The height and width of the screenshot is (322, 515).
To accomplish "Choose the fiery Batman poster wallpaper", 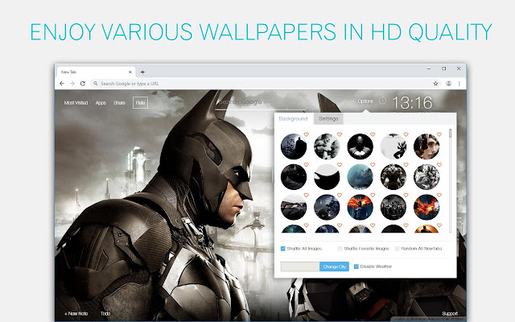I will click(x=360, y=207).
